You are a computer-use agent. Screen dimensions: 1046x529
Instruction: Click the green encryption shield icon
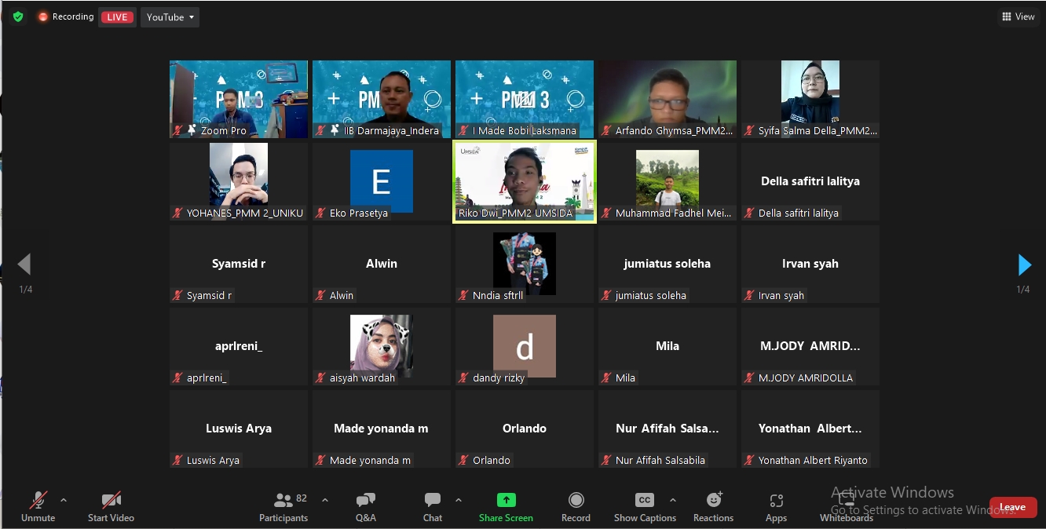tap(18, 16)
